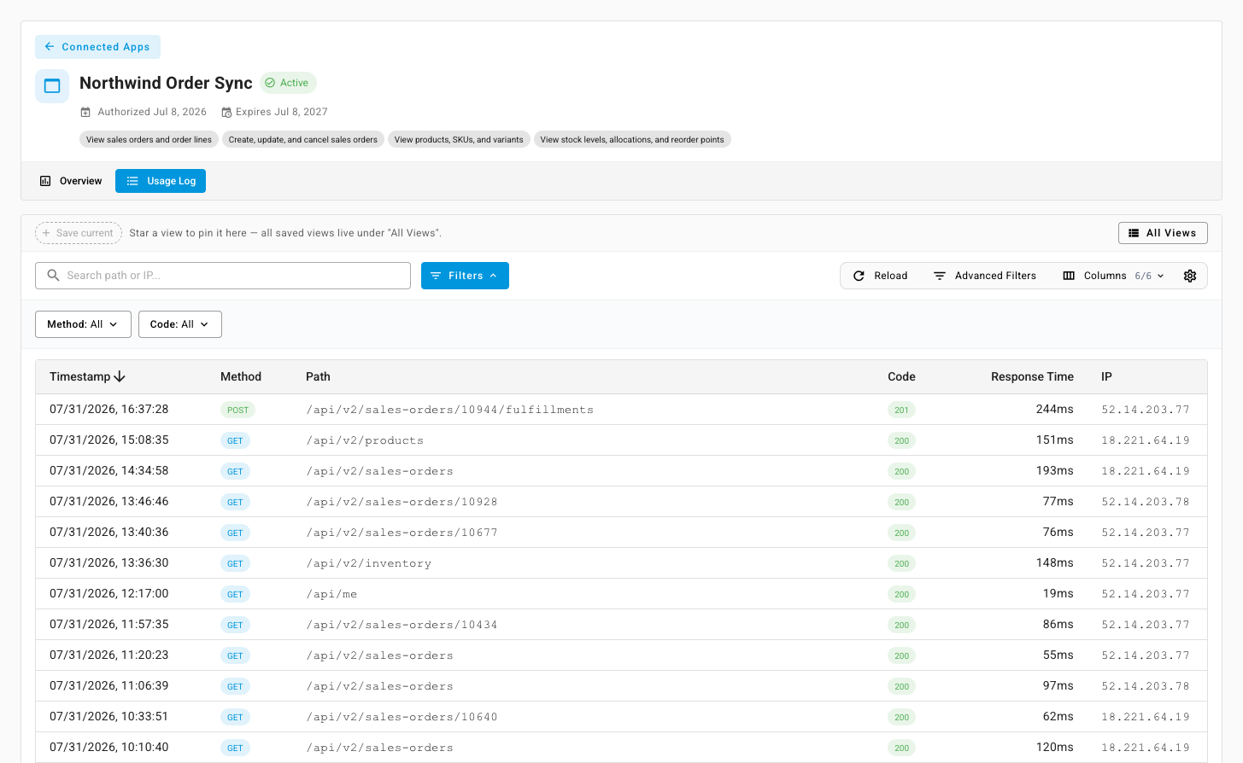This screenshot has height=763, width=1243.
Task: Click the Active status badge
Action: pyautogui.click(x=288, y=83)
